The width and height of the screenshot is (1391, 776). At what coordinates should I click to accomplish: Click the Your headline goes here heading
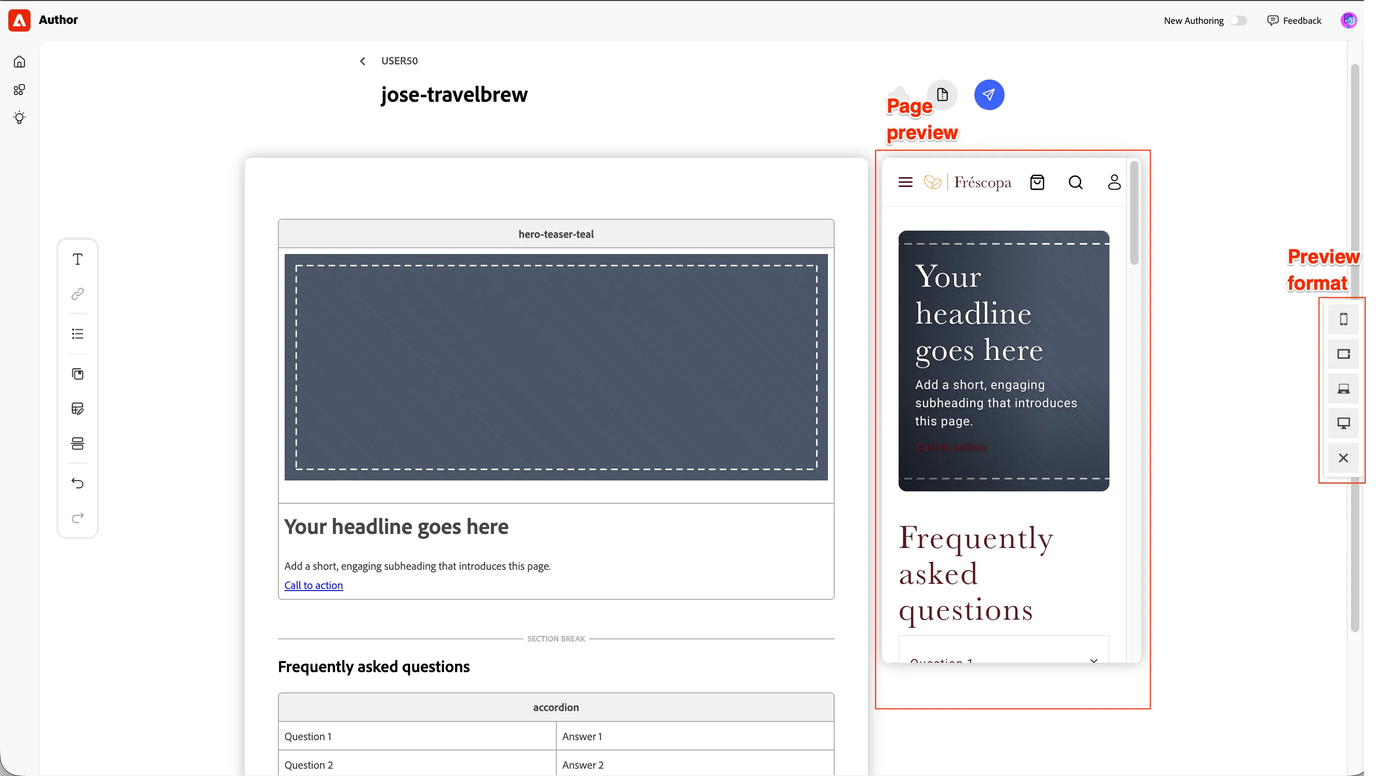point(396,527)
